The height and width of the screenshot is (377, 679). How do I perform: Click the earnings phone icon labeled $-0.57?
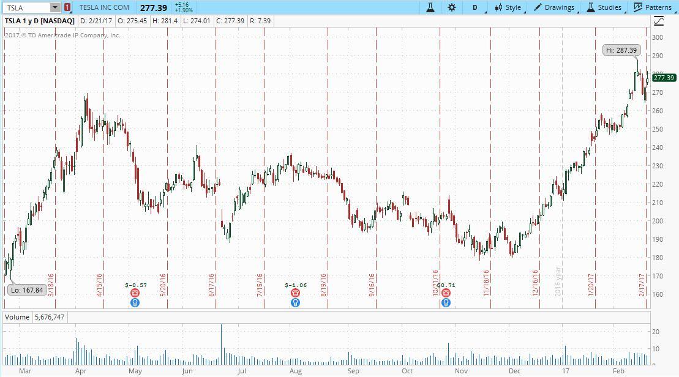tap(135, 293)
